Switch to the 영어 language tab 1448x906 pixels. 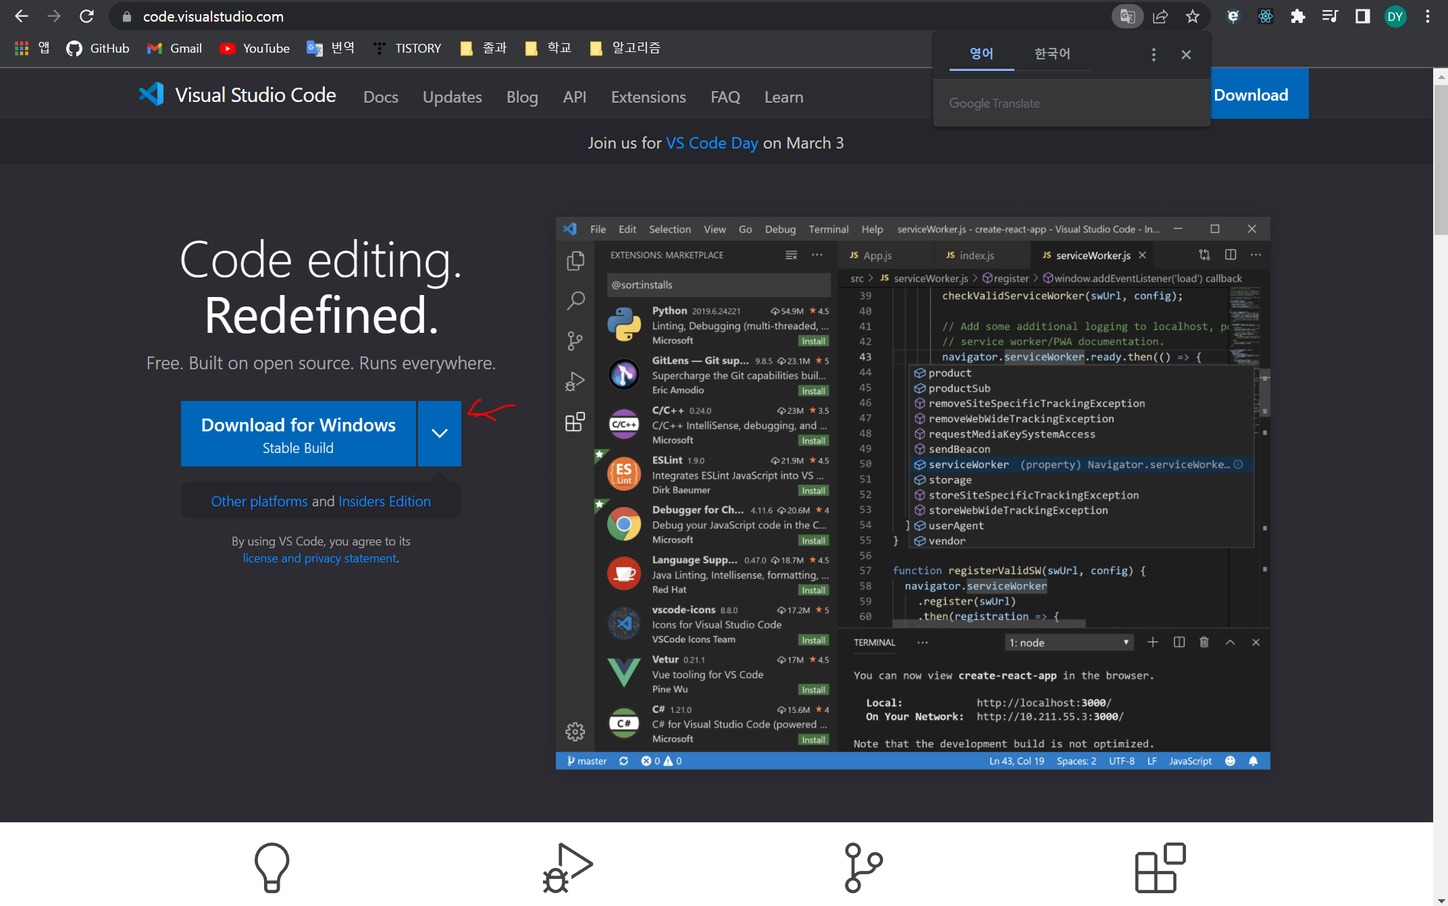[981, 53]
